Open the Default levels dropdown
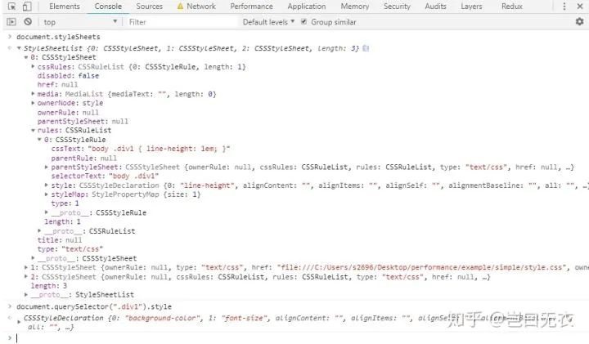This screenshot has width=589, height=344. point(268,22)
